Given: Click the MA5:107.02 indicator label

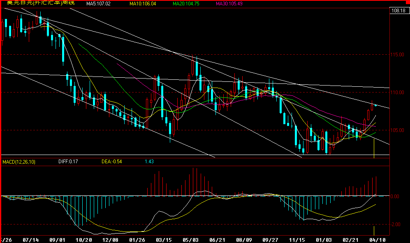Looking at the screenshot, I should click(99, 4).
